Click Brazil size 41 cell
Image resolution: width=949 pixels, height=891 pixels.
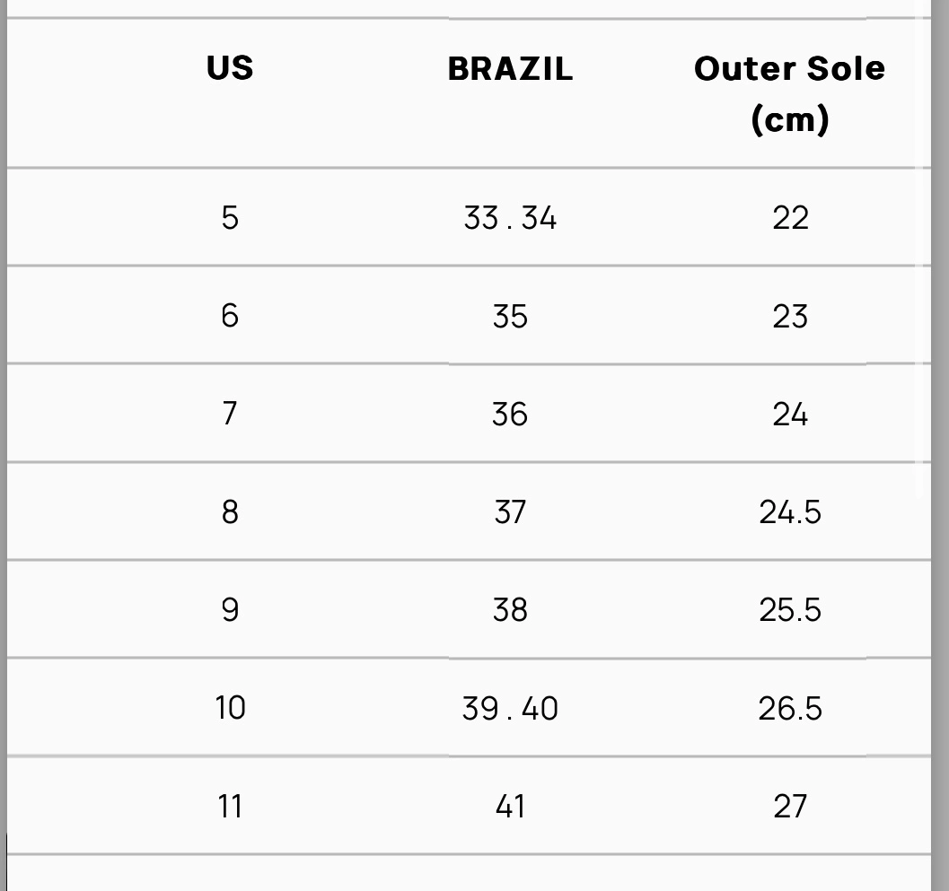[510, 806]
